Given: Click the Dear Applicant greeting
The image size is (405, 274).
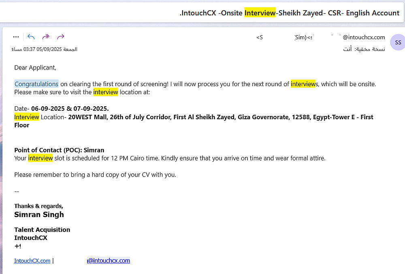Looking at the screenshot, I should (x=35, y=67).
